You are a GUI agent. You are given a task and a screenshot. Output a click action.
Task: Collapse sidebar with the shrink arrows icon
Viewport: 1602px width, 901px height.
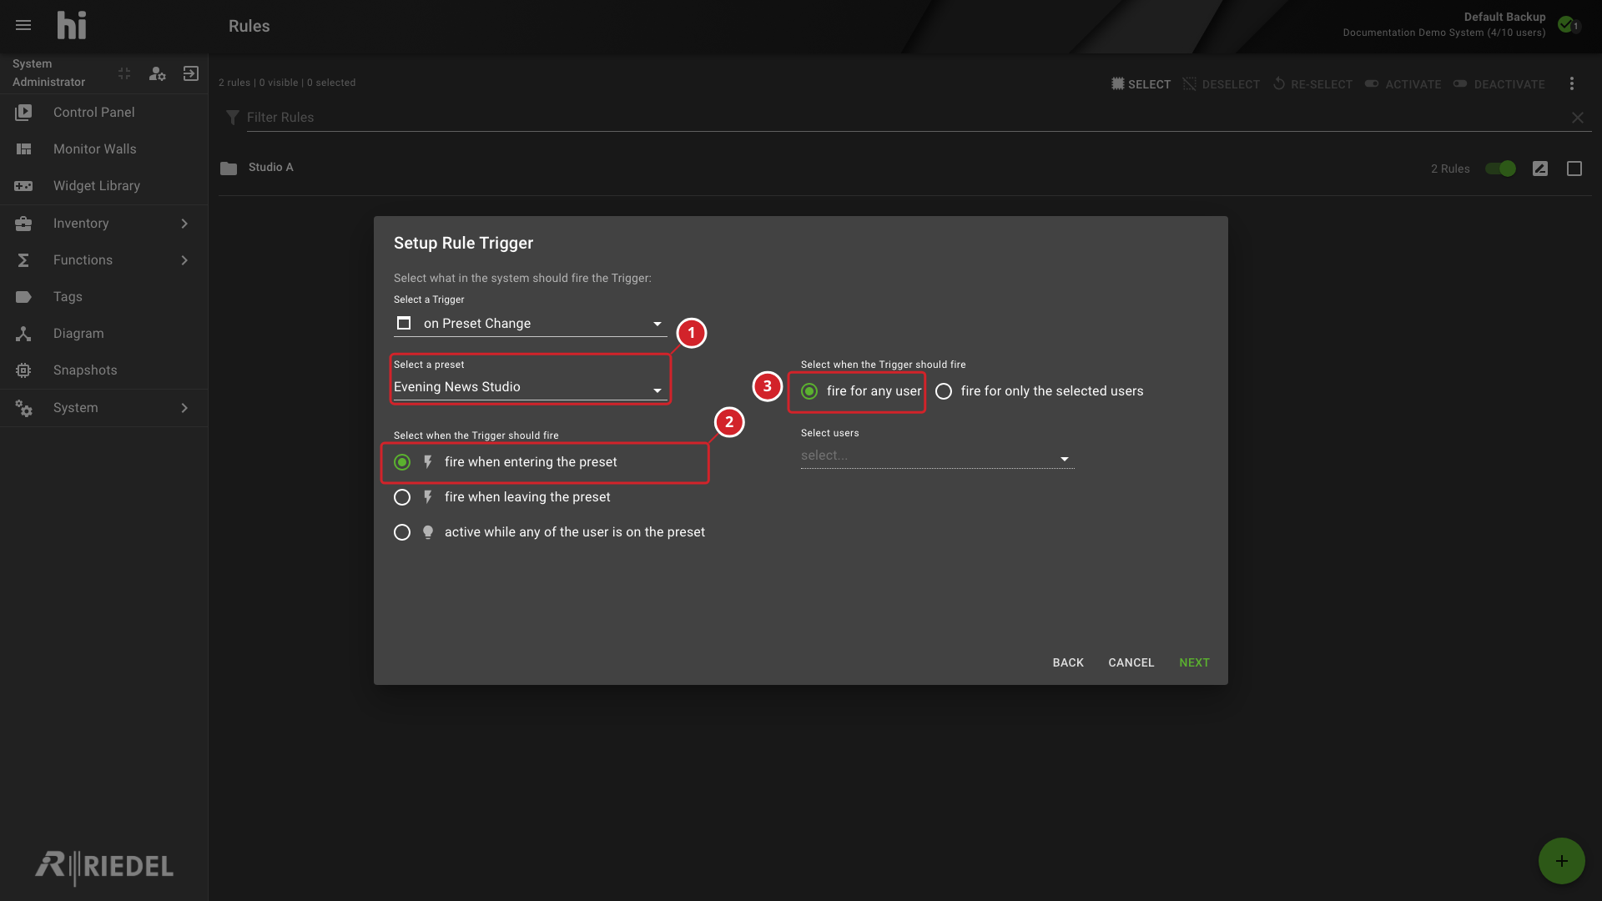coord(124,73)
